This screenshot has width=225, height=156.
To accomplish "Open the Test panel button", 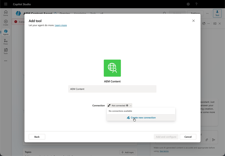I will tap(217, 13).
